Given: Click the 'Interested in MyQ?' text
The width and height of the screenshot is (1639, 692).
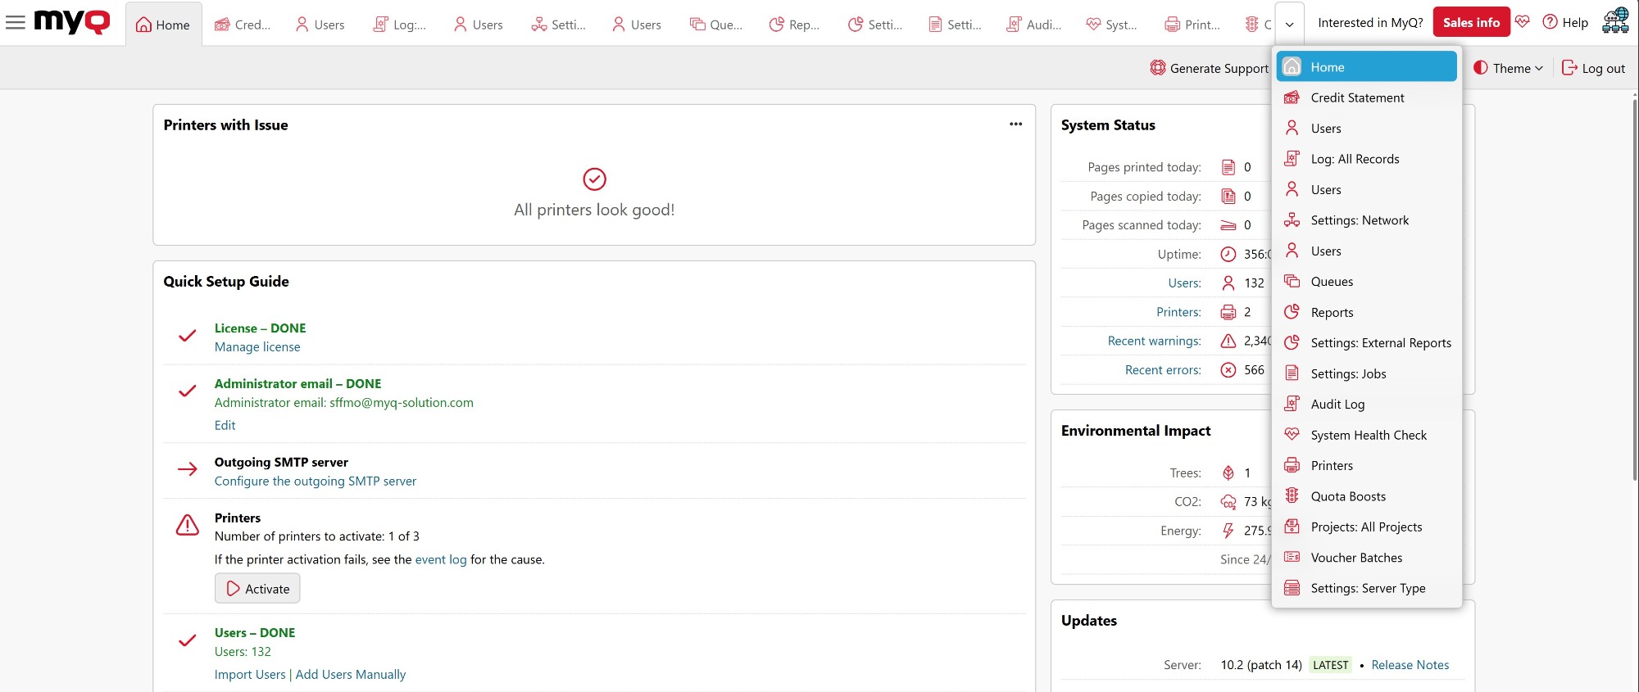Looking at the screenshot, I should click(x=1370, y=22).
